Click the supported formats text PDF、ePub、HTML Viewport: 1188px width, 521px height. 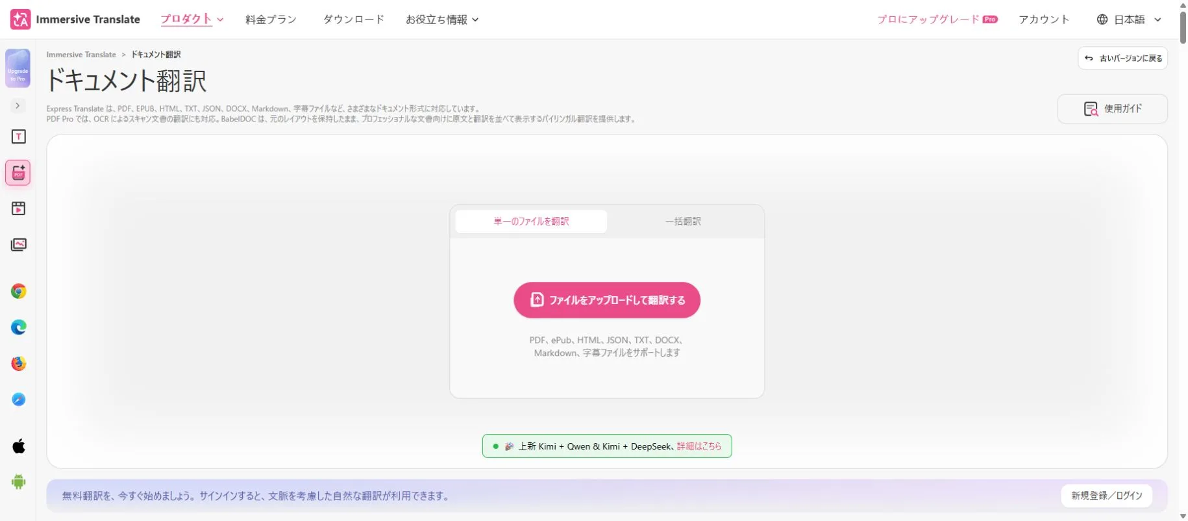[x=607, y=346]
